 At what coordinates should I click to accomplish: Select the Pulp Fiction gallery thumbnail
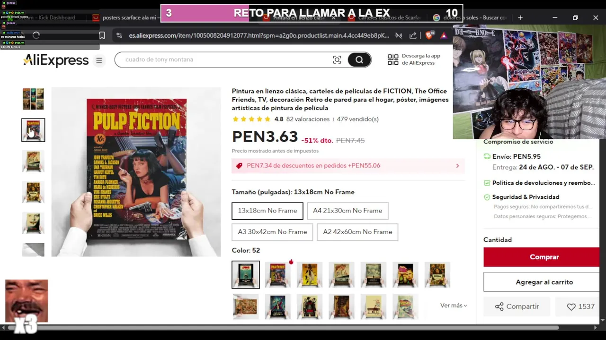point(33,130)
